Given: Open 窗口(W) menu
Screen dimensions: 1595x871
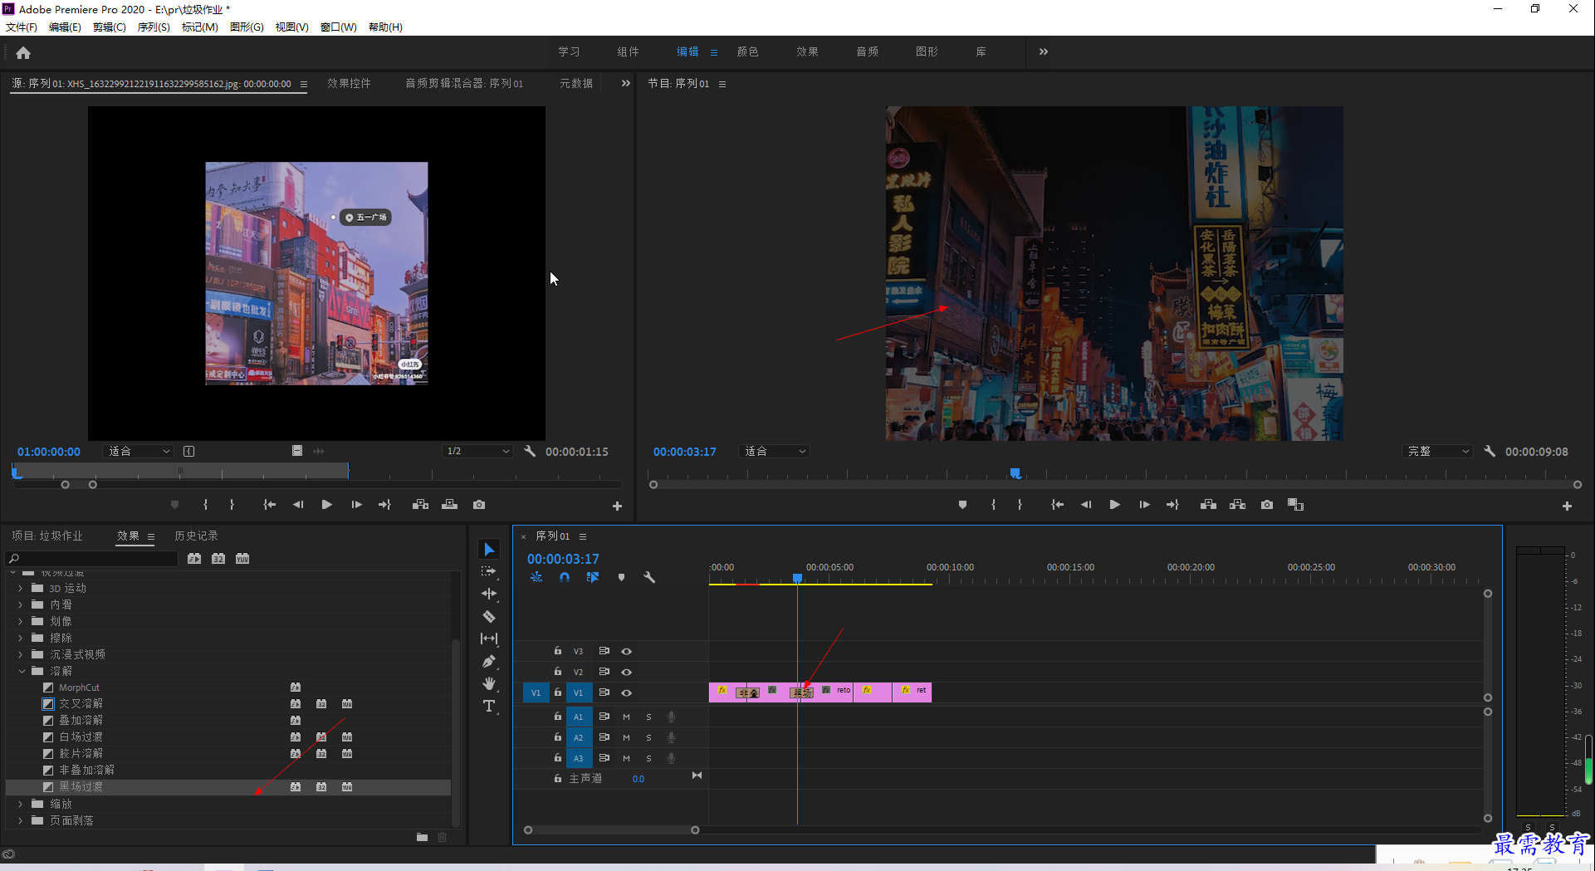Looking at the screenshot, I should (x=339, y=27).
